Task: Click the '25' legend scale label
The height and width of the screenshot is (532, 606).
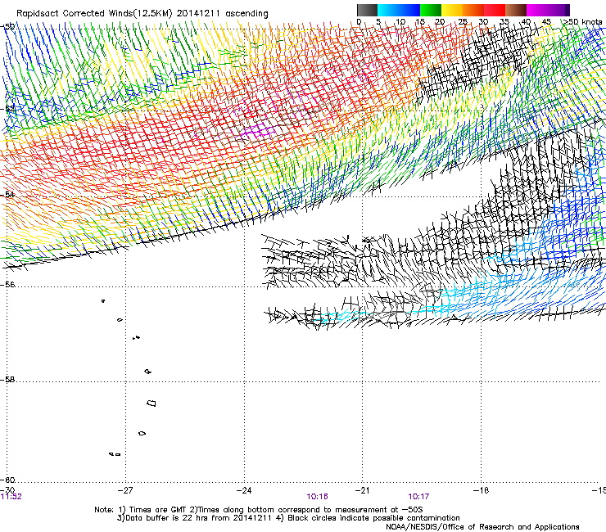Action: [x=462, y=21]
